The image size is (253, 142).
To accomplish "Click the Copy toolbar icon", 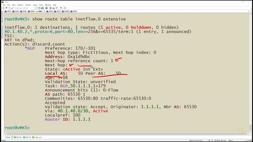I will pos(36,8).
